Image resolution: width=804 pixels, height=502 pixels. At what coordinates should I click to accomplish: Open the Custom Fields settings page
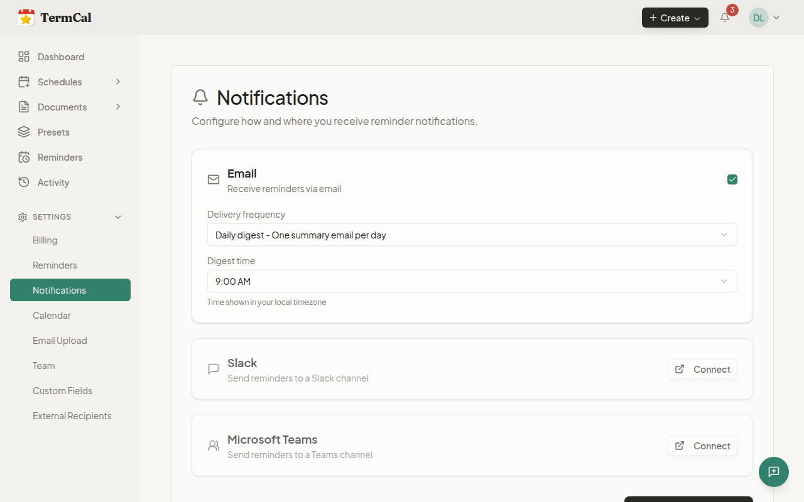pos(62,391)
